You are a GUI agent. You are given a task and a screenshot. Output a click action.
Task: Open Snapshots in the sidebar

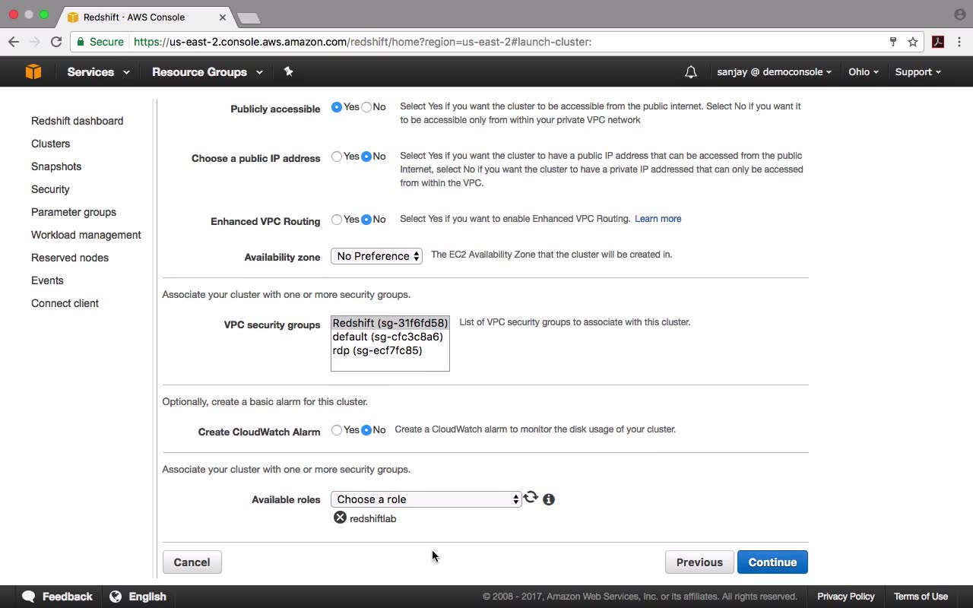point(56,166)
